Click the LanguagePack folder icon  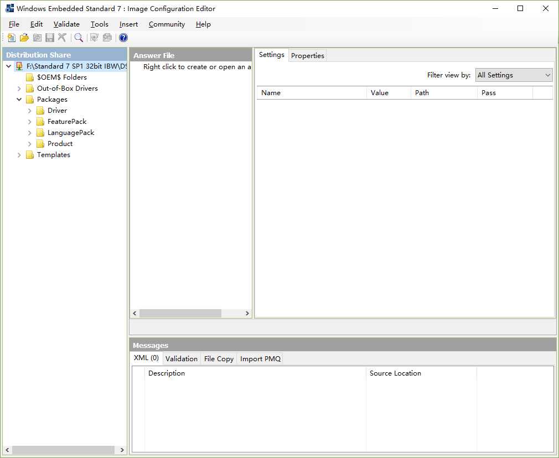[x=40, y=133]
